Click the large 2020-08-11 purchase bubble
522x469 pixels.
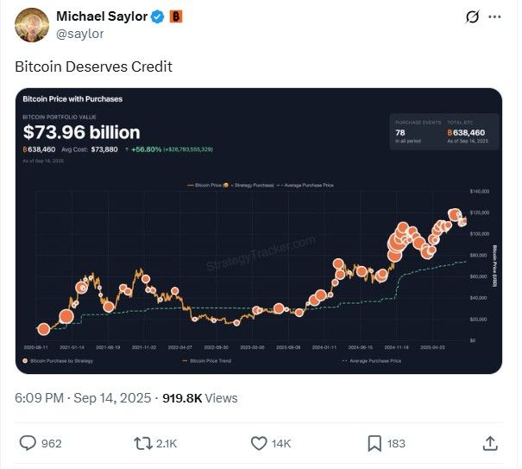coord(44,329)
